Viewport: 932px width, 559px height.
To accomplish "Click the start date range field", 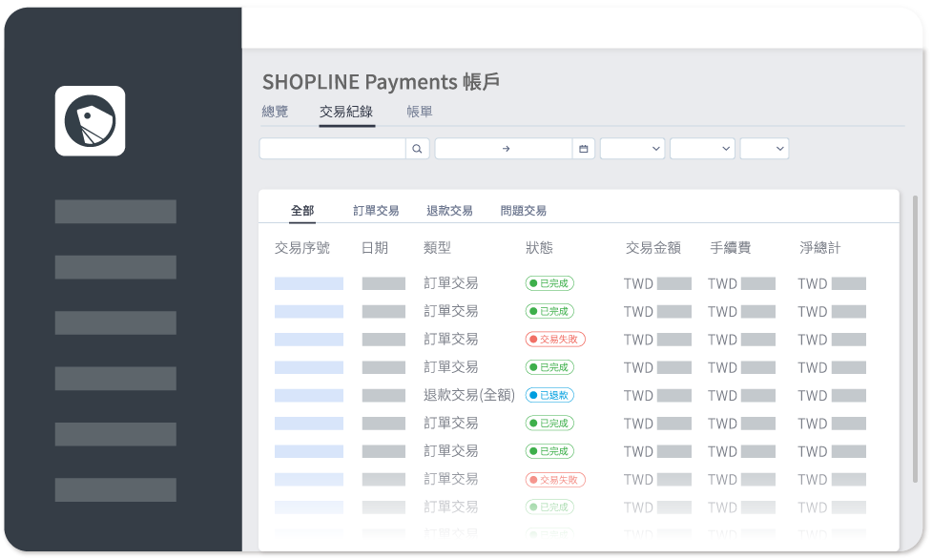I will tap(467, 149).
